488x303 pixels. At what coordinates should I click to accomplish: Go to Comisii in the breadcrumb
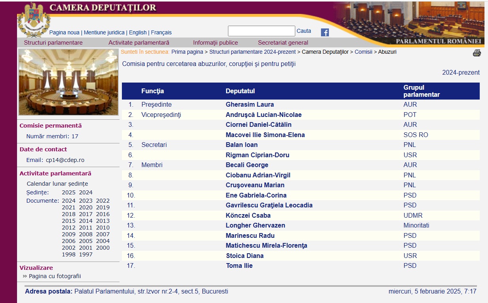click(x=363, y=52)
